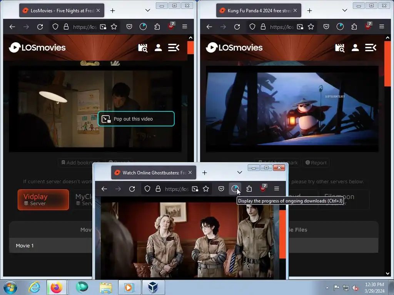Click the muted volume icon in system tray

coord(355,288)
